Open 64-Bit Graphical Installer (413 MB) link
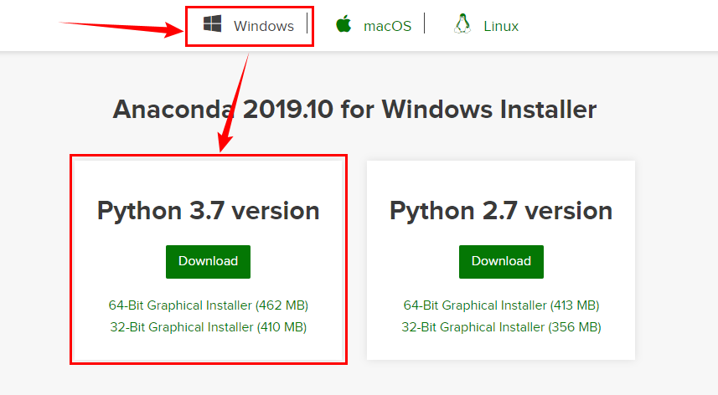718x395 pixels. [x=501, y=305]
